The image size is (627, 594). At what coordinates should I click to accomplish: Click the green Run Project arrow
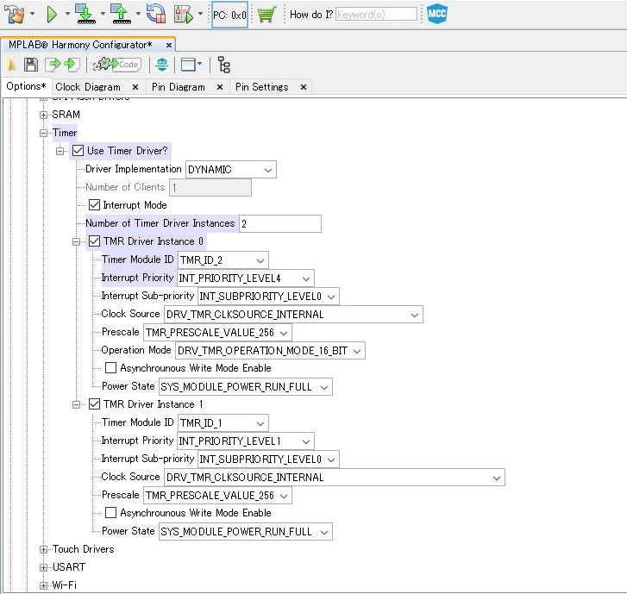coord(52,15)
